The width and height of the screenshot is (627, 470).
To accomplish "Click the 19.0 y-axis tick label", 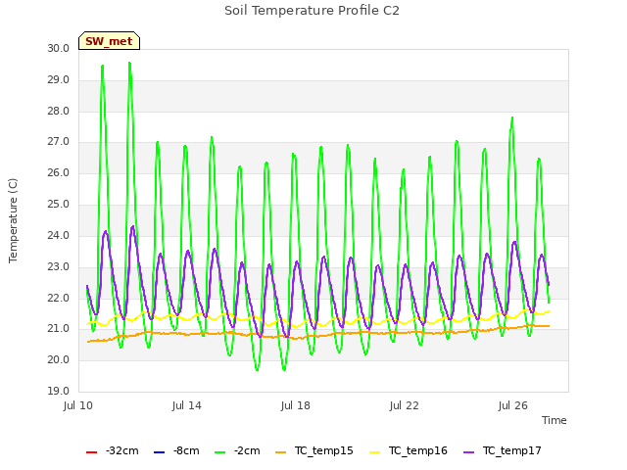I will (59, 392).
